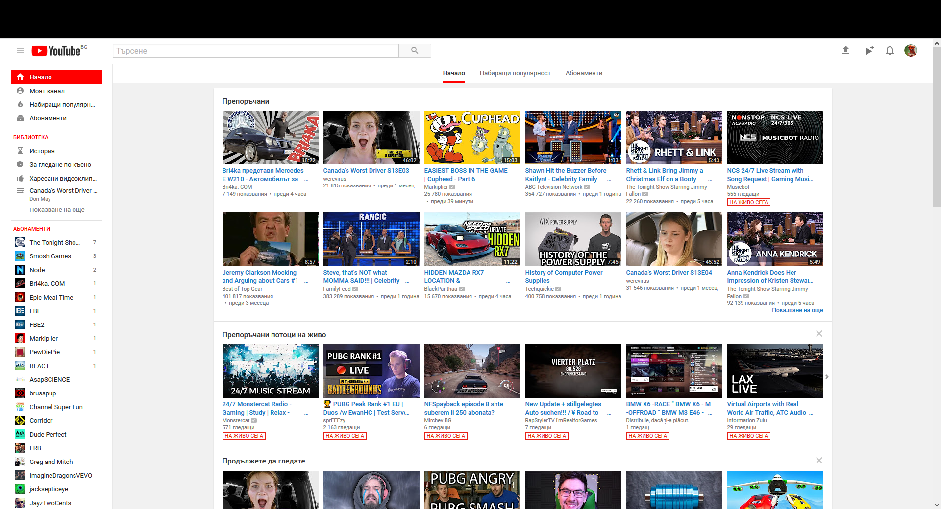Image resolution: width=941 pixels, height=509 pixels.
Task: Play the Cuphead video thumbnail
Action: [x=472, y=138]
